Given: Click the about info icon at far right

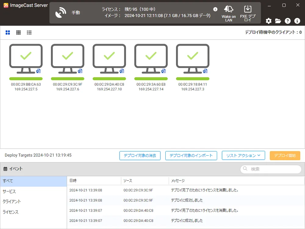Looking at the screenshot, I should click(297, 21).
